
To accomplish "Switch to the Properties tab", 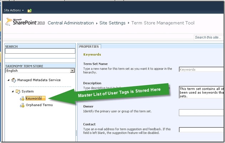I will point(89,47).
